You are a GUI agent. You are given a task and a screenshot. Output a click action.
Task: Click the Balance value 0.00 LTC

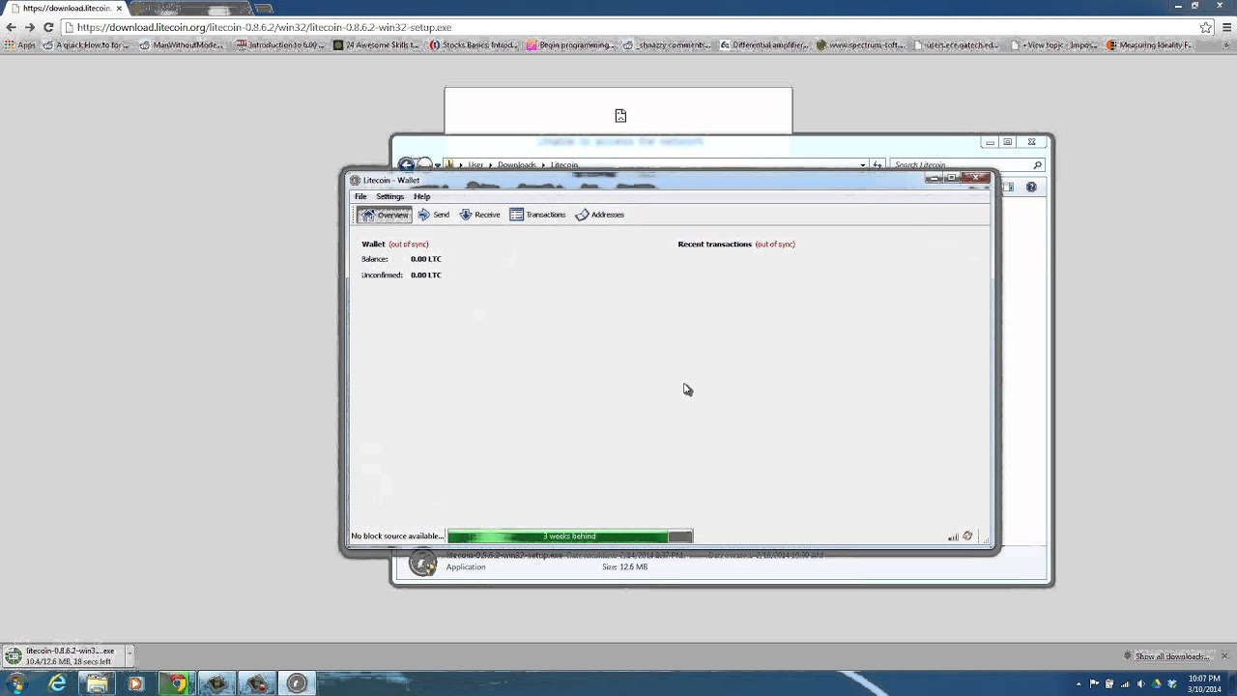pos(425,259)
